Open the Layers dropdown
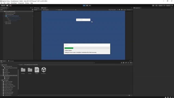174x98 pixels. pos(162,5)
